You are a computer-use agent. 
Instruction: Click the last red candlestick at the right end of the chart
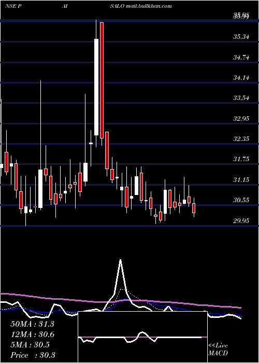point(194,208)
